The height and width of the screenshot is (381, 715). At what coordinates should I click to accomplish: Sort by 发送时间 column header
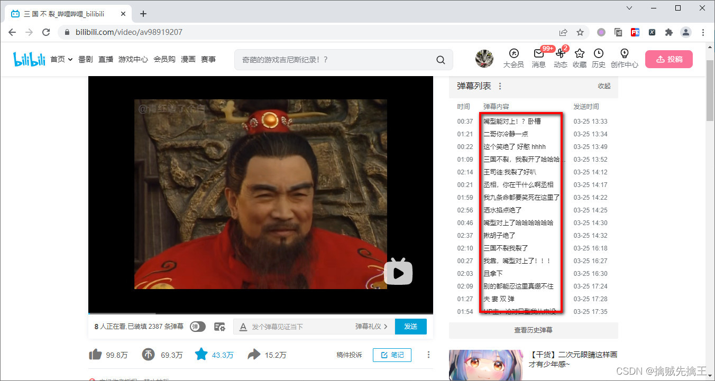(x=586, y=107)
